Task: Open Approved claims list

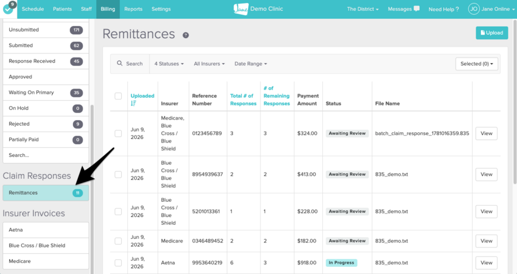Action: point(46,77)
